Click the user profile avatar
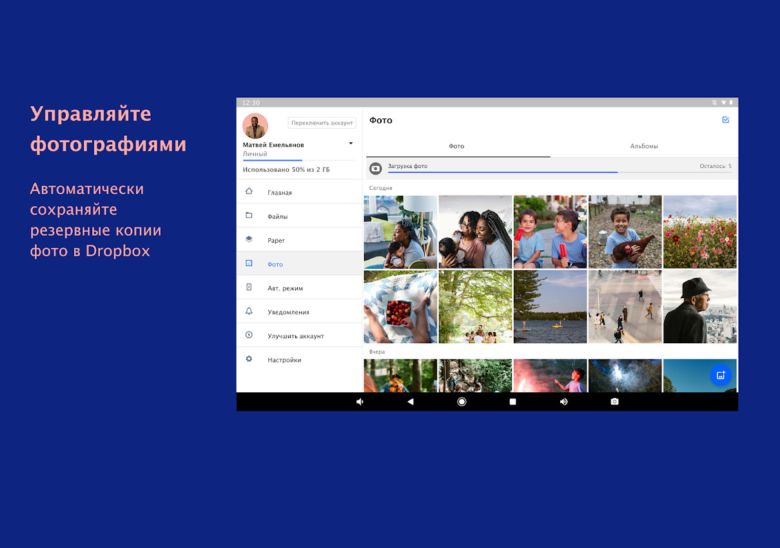Screen dimensions: 780x548 pyautogui.click(x=255, y=126)
